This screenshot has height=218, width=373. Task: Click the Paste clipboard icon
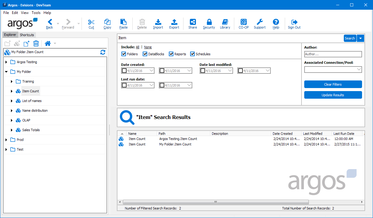click(x=124, y=22)
